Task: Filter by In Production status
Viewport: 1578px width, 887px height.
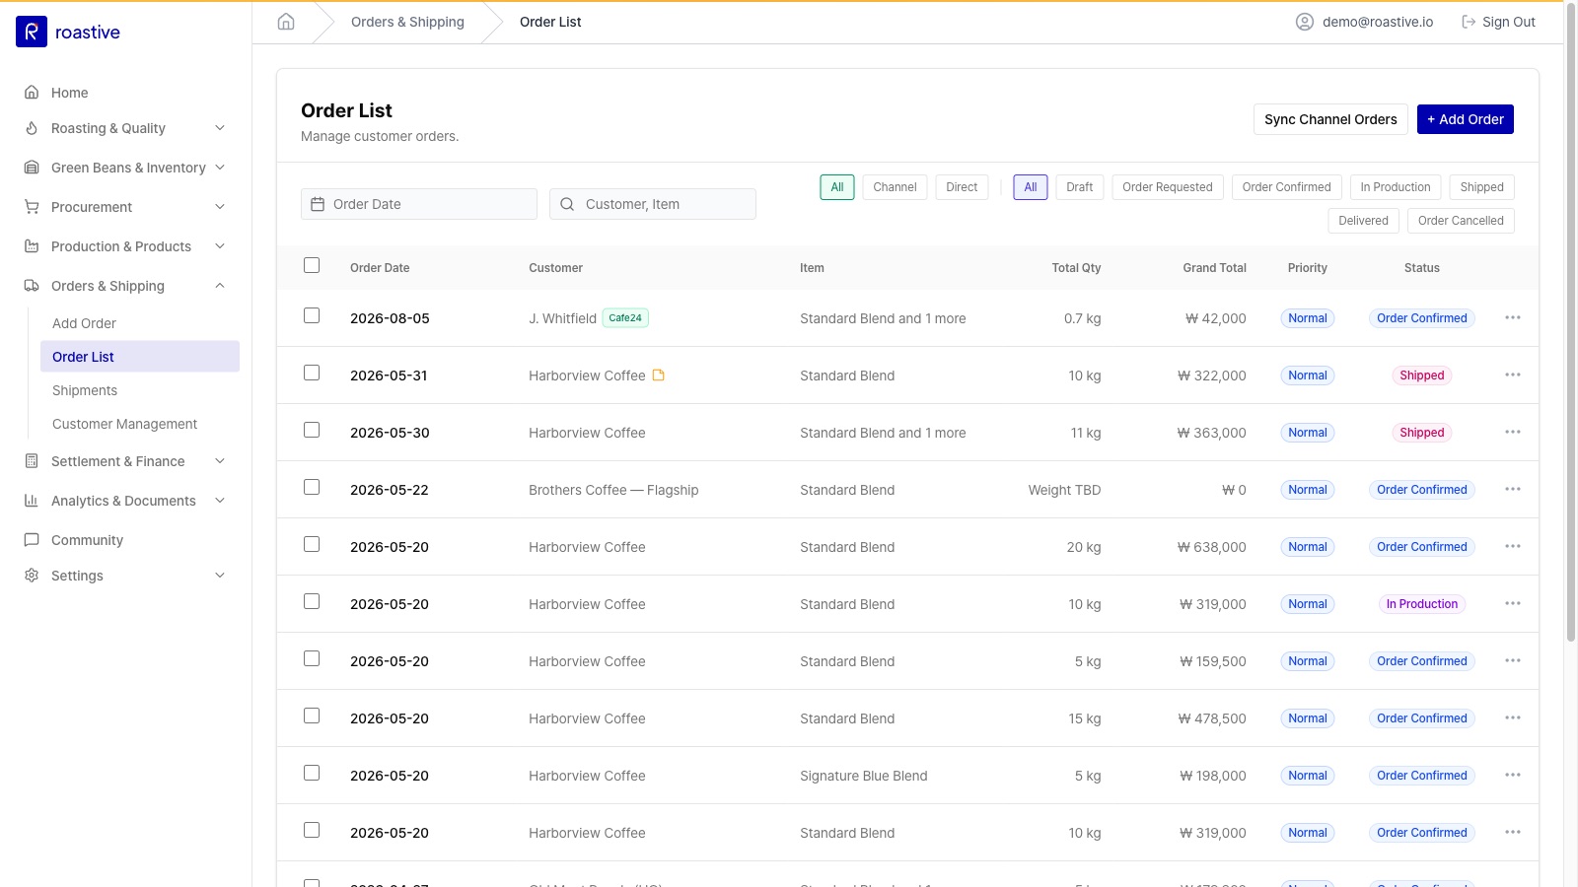Action: [x=1396, y=187]
